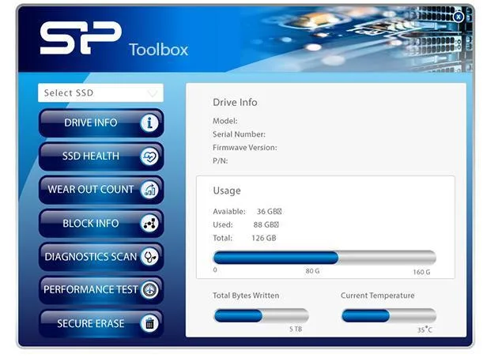Launch DIAGNOSTICS SCAN label
483x358 pixels.
[x=91, y=257]
